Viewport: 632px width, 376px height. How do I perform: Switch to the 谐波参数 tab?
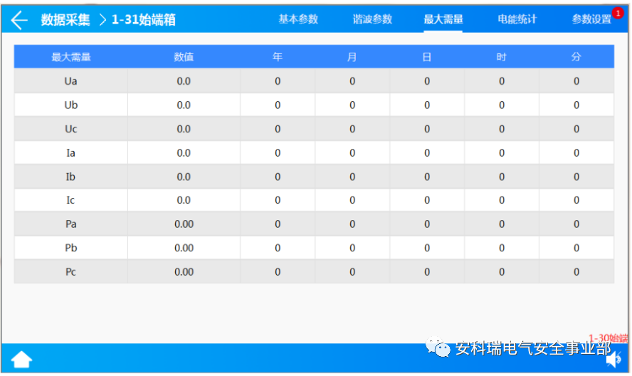372,19
